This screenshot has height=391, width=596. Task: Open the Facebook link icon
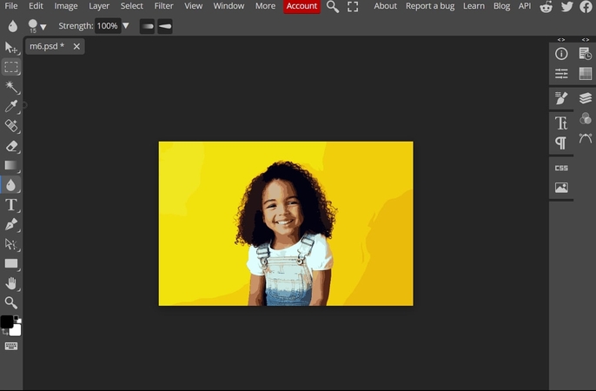(586, 6)
